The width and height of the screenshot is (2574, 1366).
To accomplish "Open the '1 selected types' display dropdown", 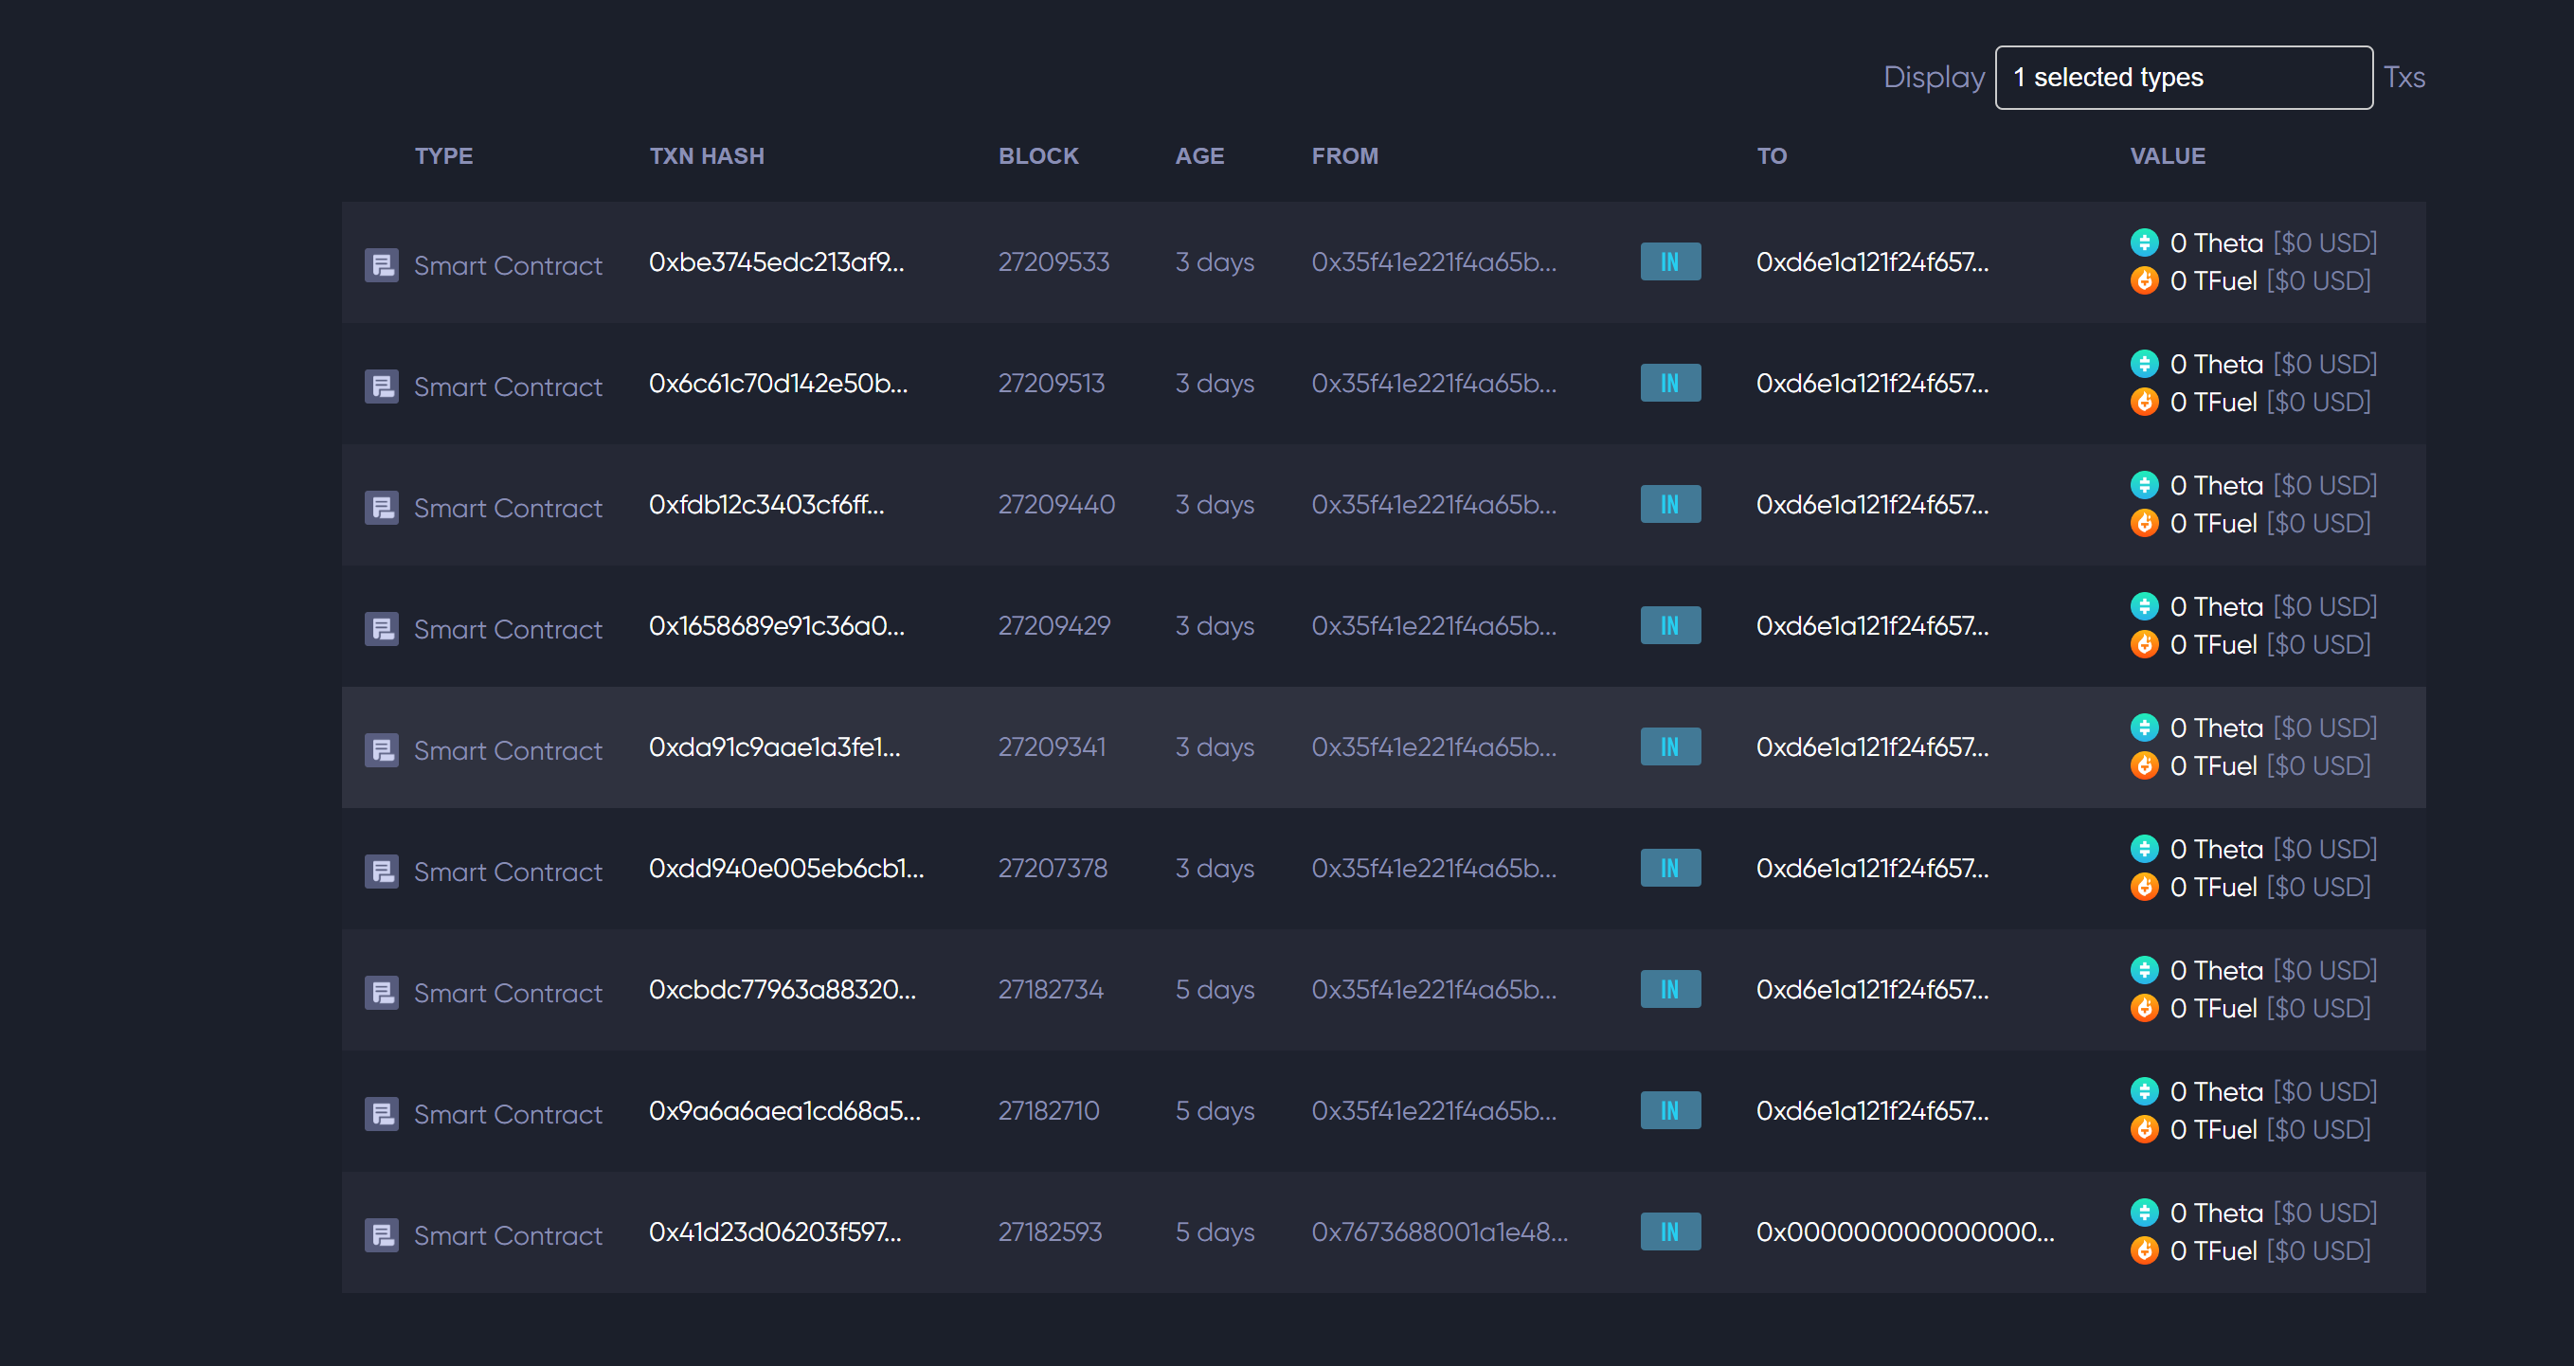I will [x=2184, y=77].
